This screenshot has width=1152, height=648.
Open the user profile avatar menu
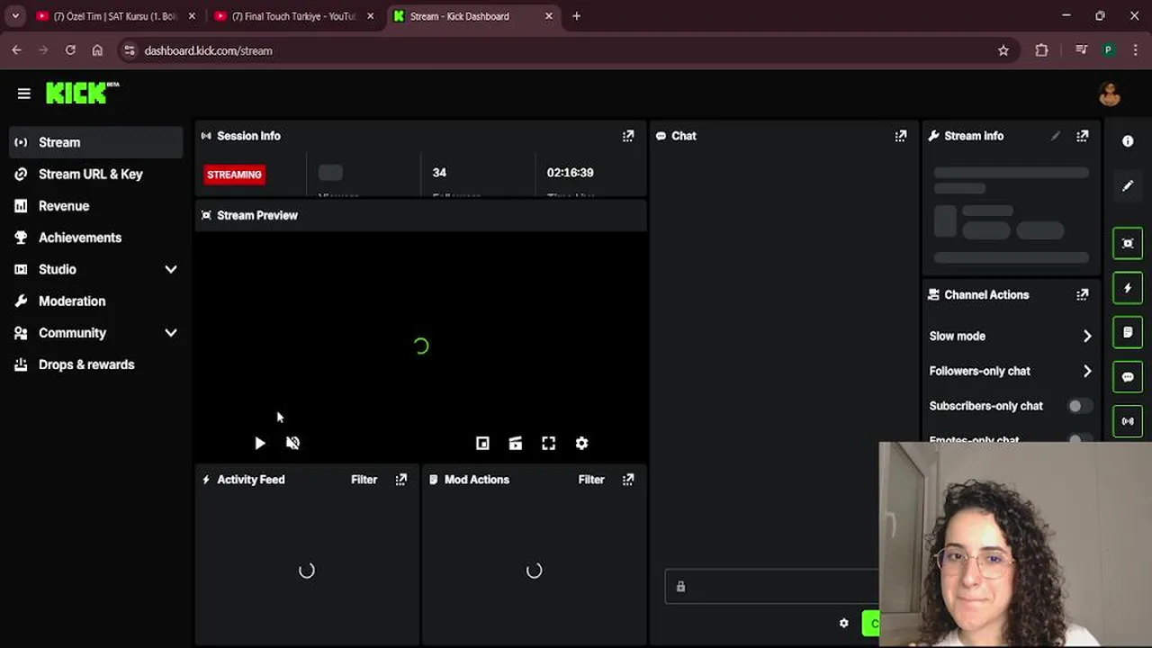[1110, 94]
